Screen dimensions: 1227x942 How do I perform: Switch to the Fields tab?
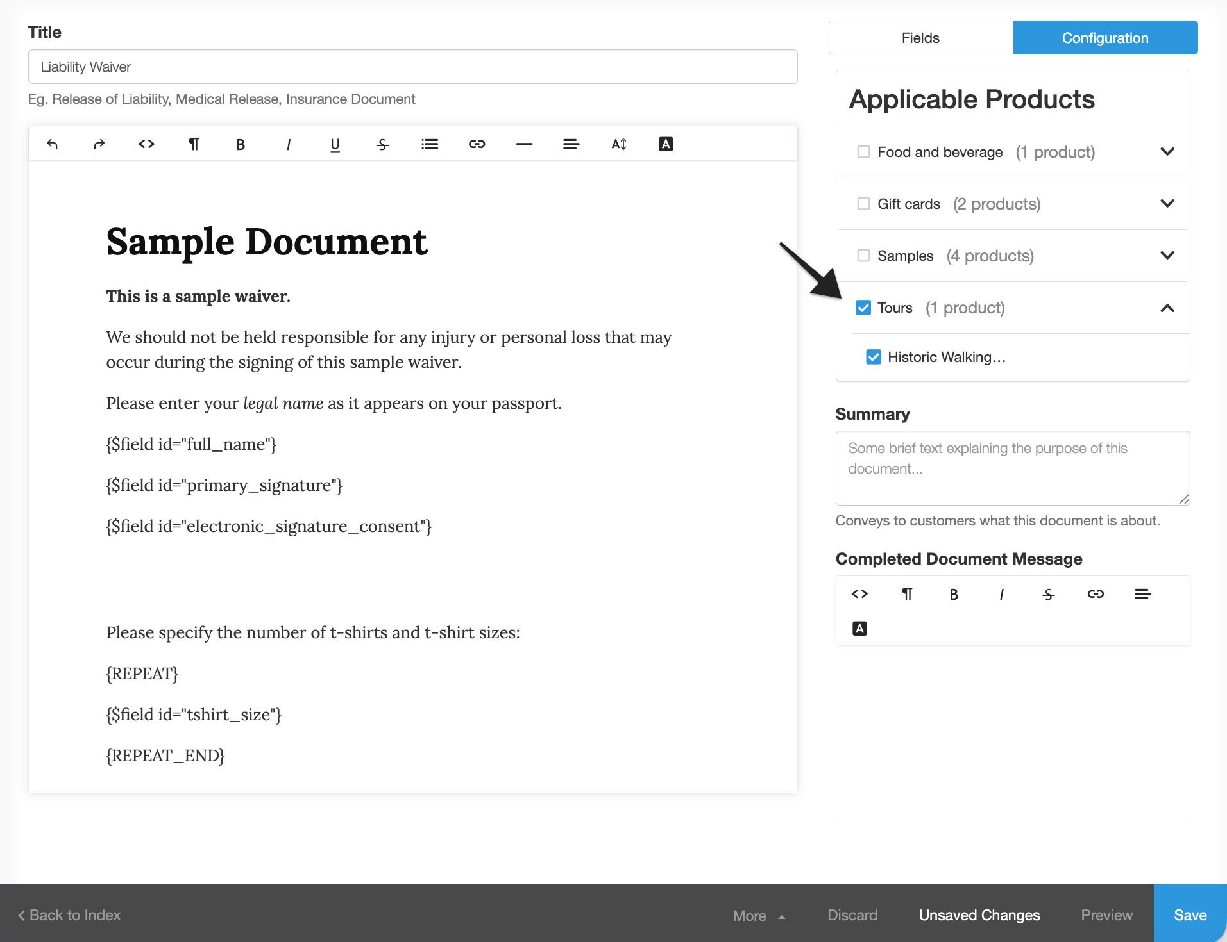click(x=920, y=38)
